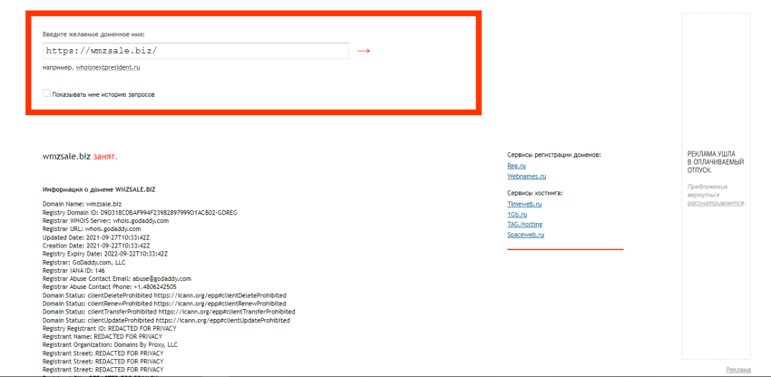Enable the 'Показывать мне историю запросов' checkbox

46,93
